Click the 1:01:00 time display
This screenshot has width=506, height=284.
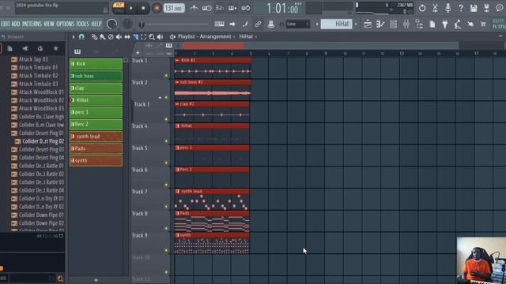tap(283, 9)
